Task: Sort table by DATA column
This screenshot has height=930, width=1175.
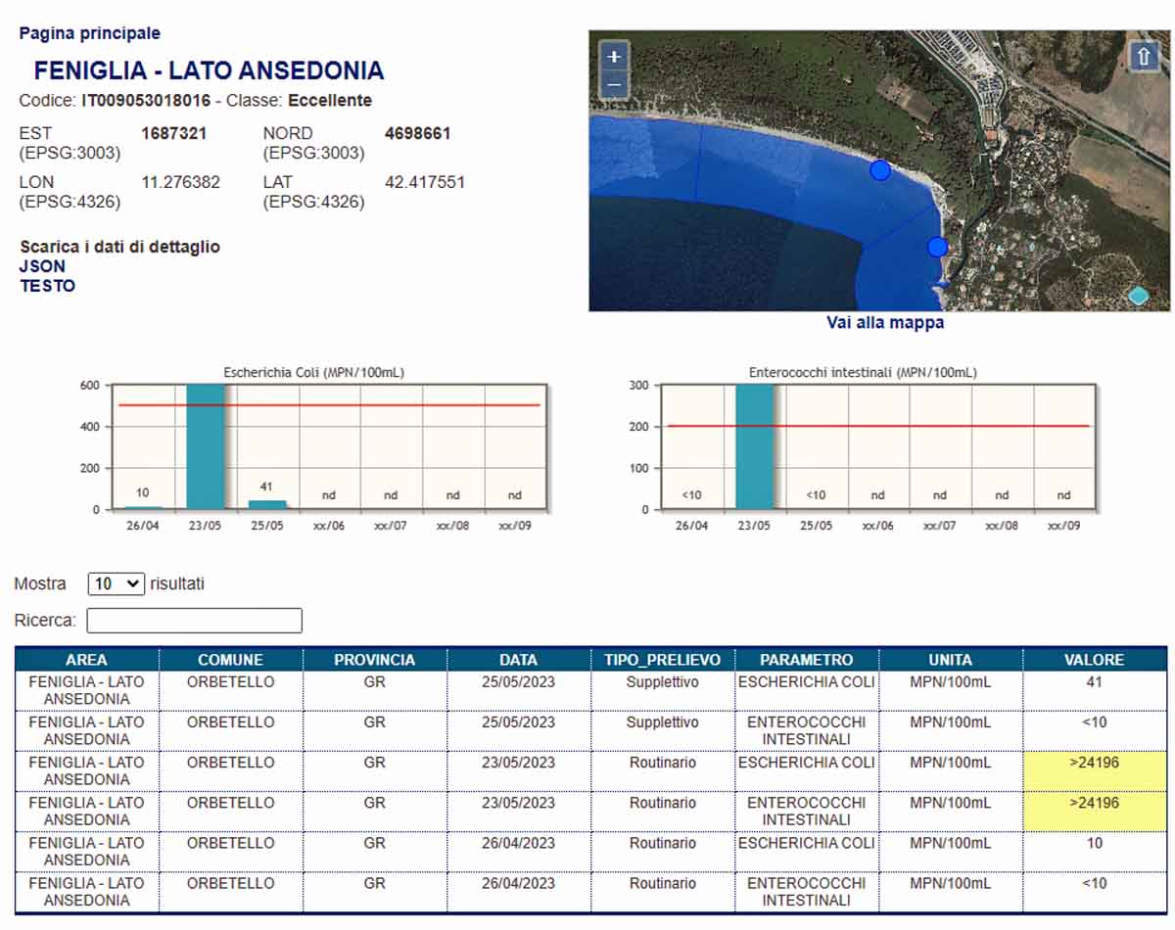Action: click(518, 660)
